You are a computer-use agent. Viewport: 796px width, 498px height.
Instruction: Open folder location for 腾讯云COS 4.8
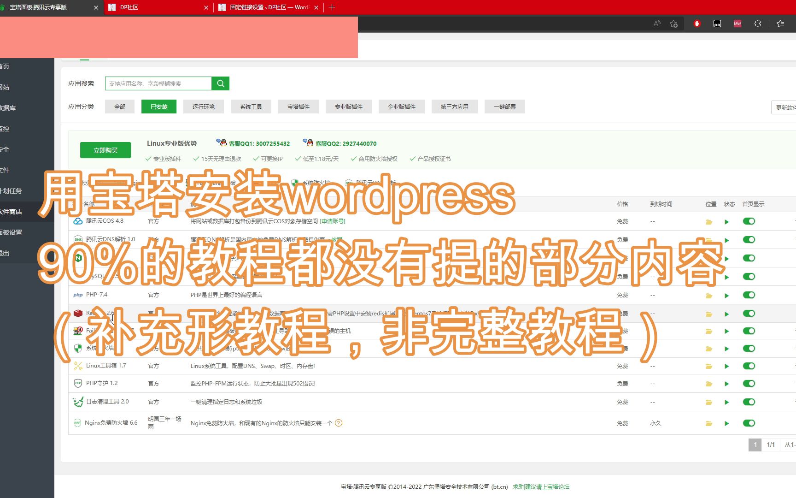pos(708,222)
